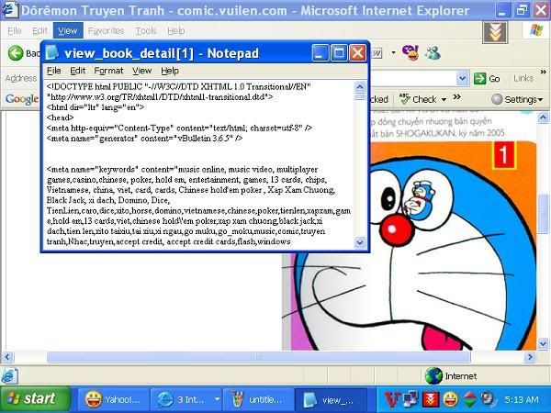
Task: Open the Notepad Format menu
Action: (x=108, y=71)
